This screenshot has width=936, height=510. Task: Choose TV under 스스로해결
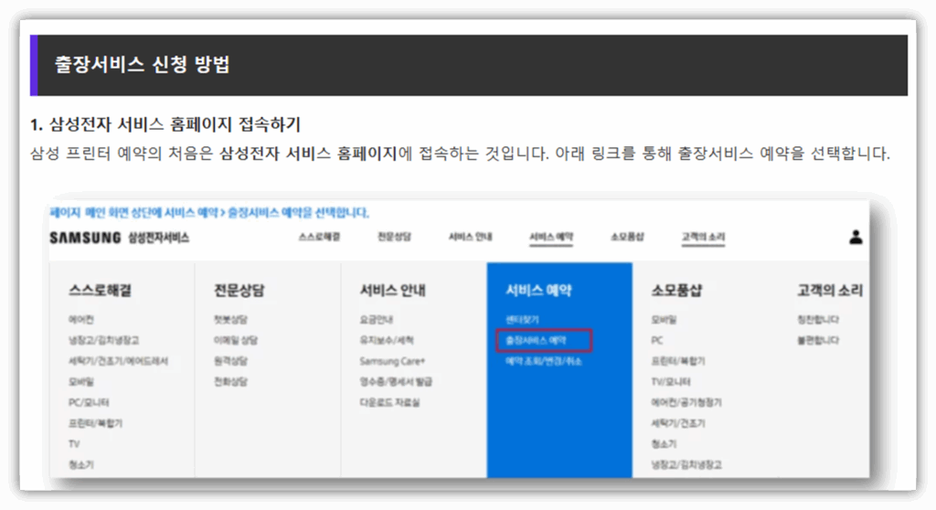point(74,443)
